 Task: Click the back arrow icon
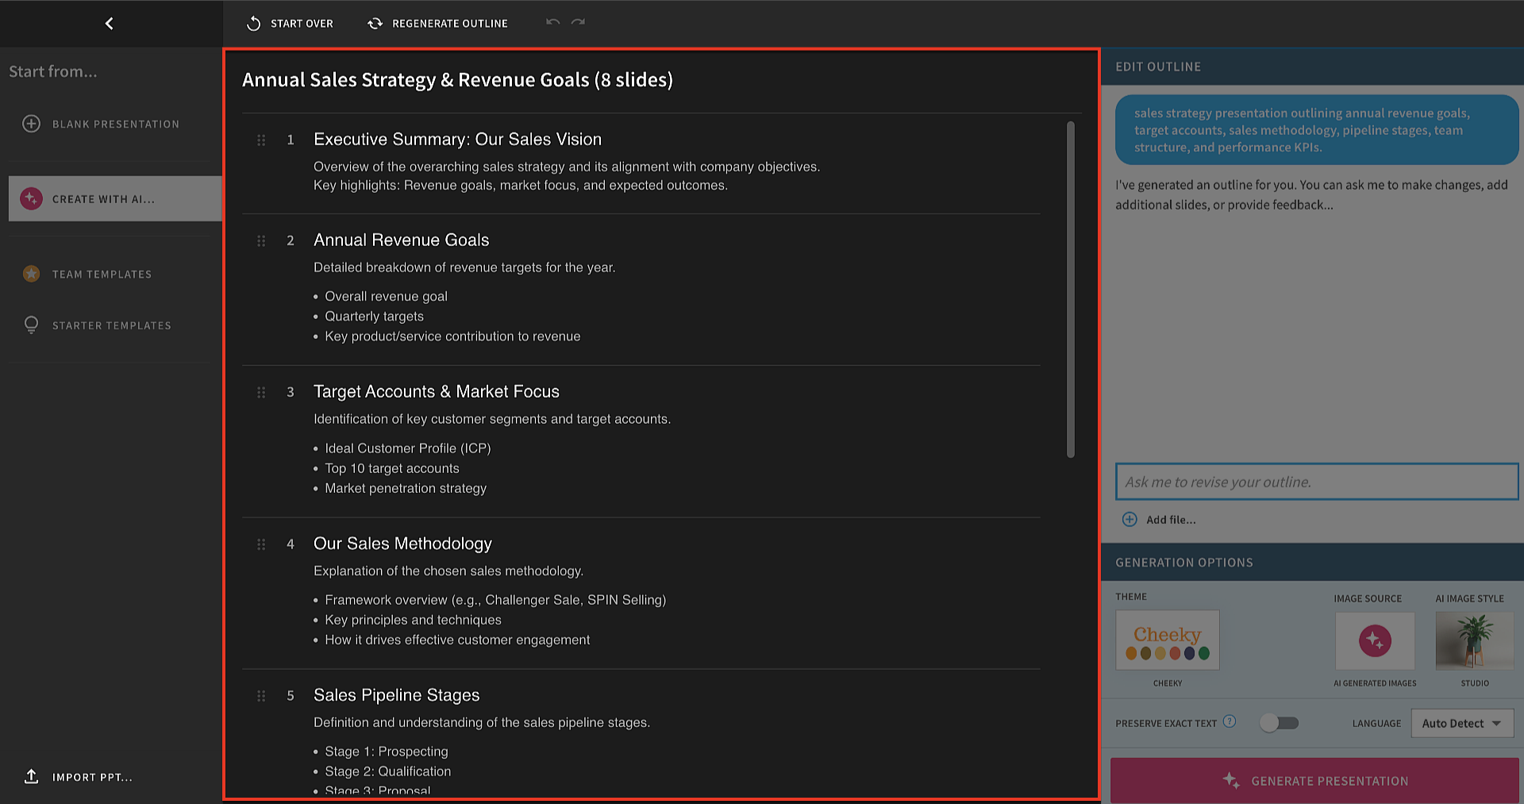[x=110, y=23]
